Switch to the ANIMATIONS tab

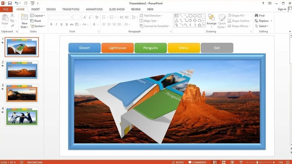click(94, 9)
